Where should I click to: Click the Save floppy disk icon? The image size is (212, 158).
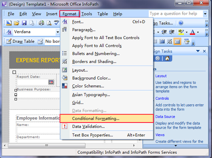click(24, 23)
